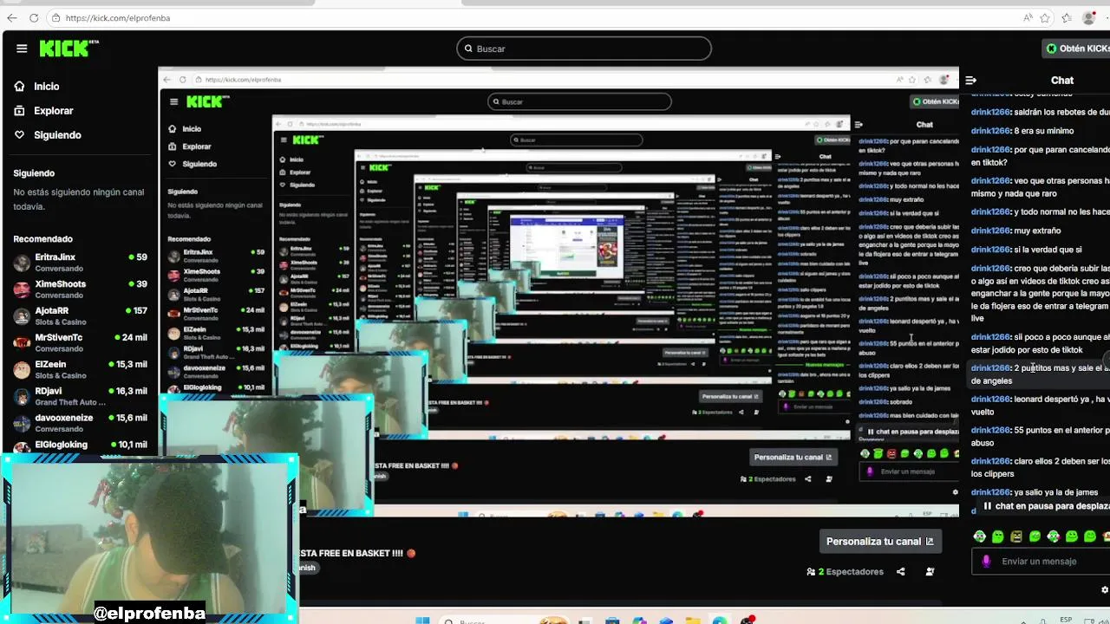
Task: Open Explorar in sidebar
Action: click(53, 111)
